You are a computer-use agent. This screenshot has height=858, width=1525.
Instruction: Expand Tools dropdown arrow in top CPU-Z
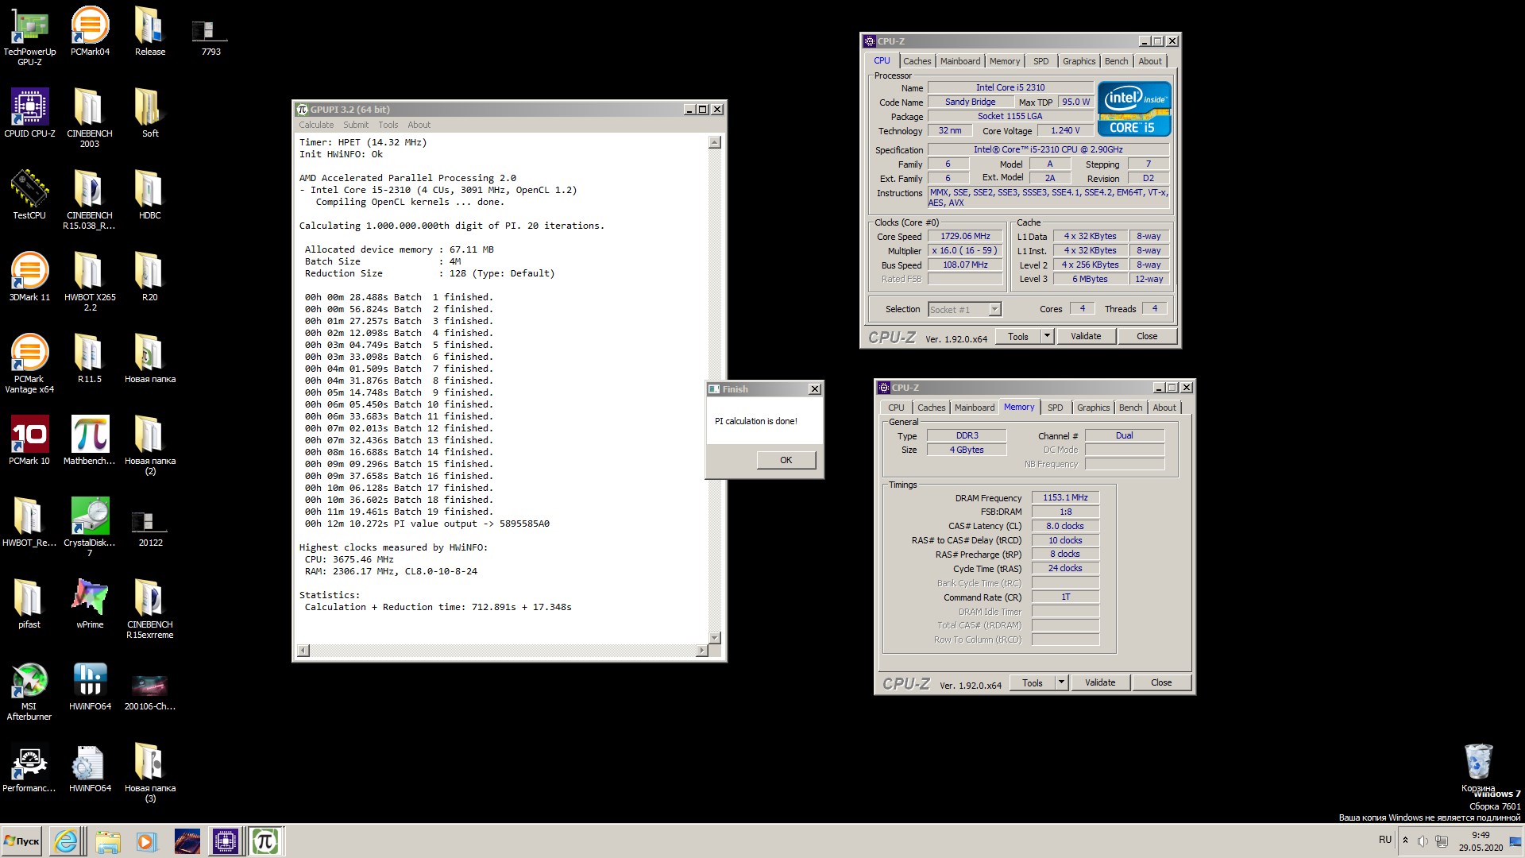1047,336
